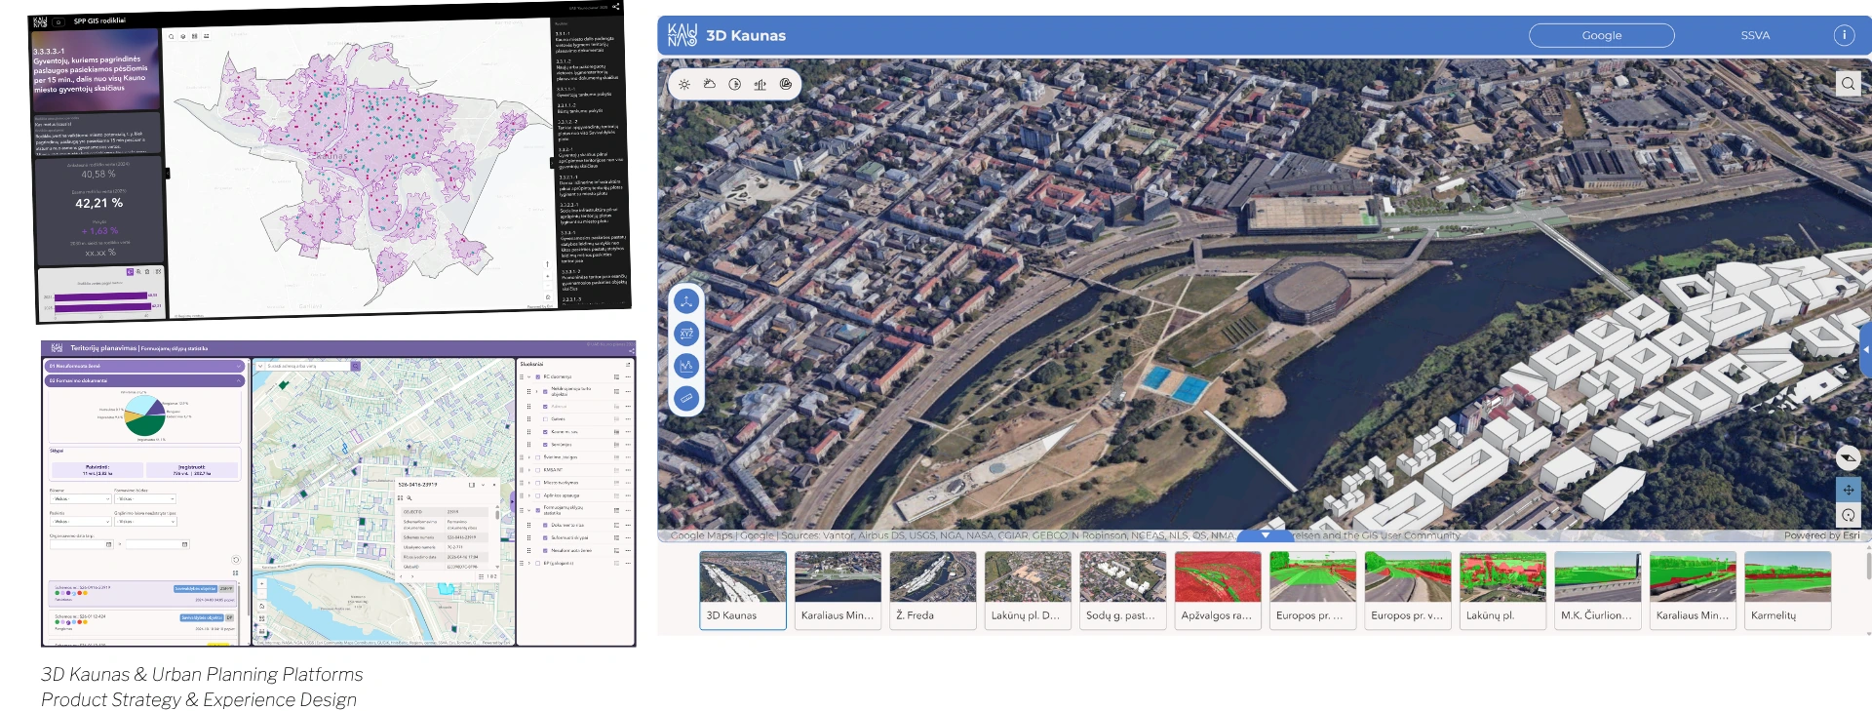Open the Karmelitų scene thumbnail
Image resolution: width=1872 pixels, height=711 pixels.
[1787, 590]
